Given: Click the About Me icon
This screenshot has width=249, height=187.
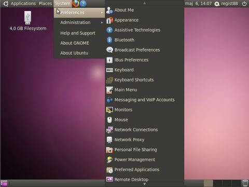Looking at the screenshot, I should point(109,10).
